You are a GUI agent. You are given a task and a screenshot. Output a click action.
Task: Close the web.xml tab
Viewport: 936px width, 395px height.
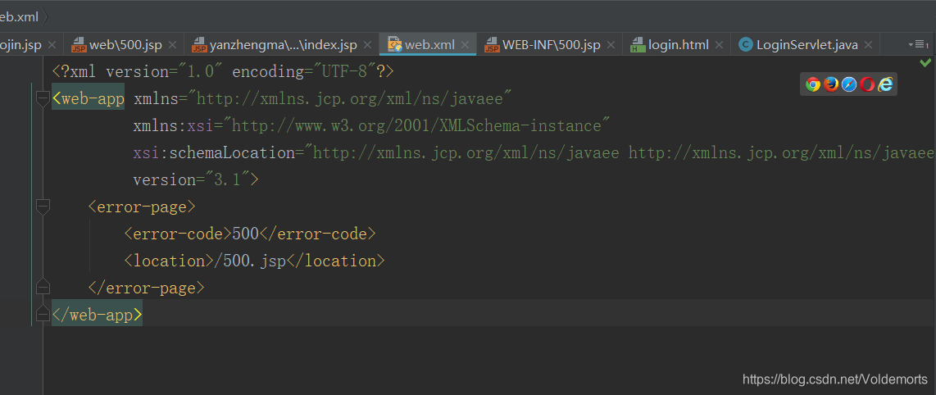pyautogui.click(x=465, y=45)
